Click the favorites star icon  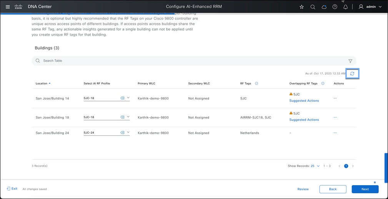301,7
